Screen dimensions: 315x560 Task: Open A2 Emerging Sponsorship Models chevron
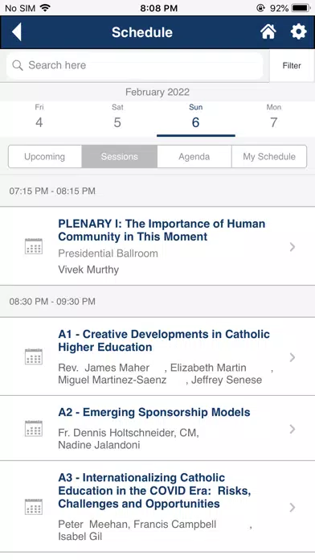click(292, 429)
